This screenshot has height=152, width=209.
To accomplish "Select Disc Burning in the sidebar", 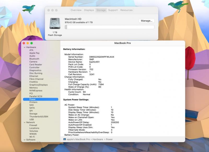I will (36, 73).
